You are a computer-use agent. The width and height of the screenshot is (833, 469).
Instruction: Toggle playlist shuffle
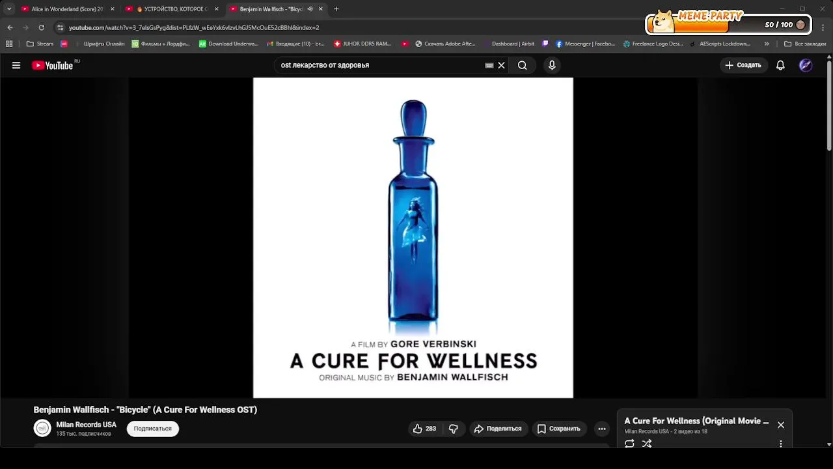click(647, 444)
